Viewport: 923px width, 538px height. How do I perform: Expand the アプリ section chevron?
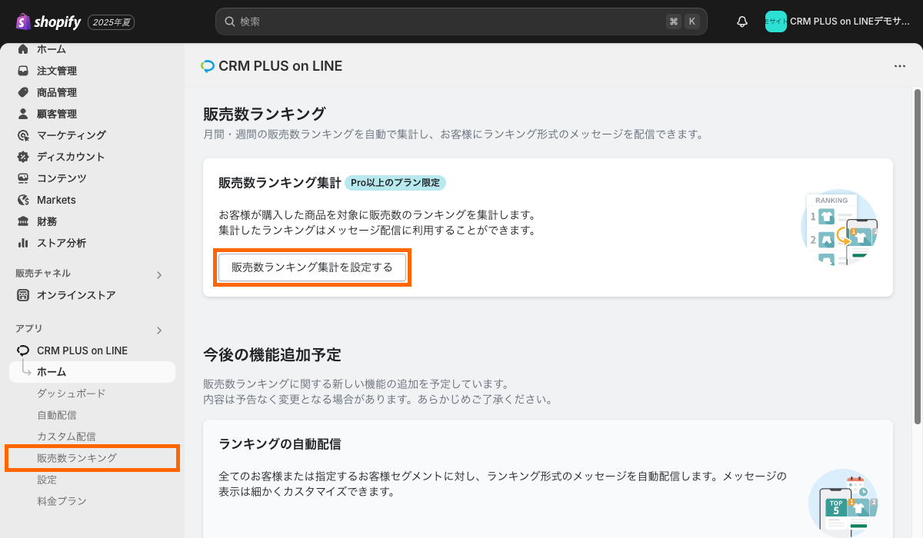[159, 330]
